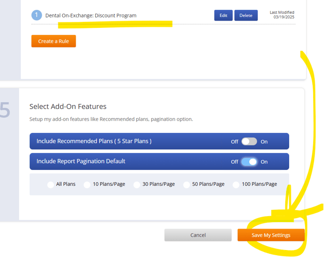Toggle Include Recommended Plans switch on
The width and height of the screenshot is (334, 257).
[x=249, y=141]
